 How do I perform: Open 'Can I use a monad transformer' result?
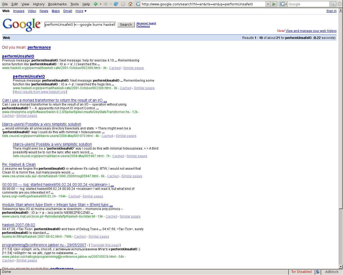pos(54,100)
